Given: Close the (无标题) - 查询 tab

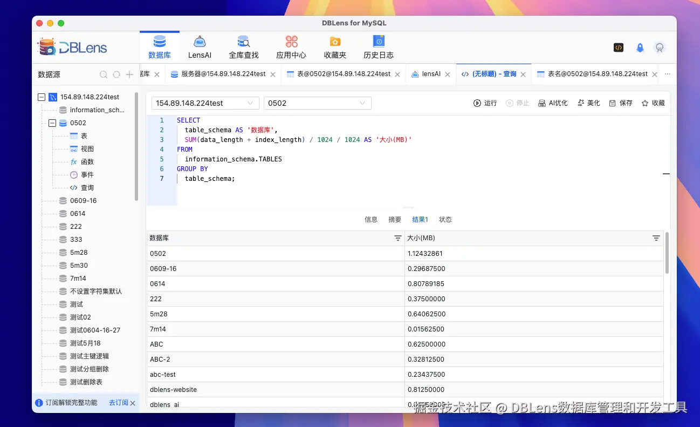Looking at the screenshot, I should pyautogui.click(x=523, y=74).
